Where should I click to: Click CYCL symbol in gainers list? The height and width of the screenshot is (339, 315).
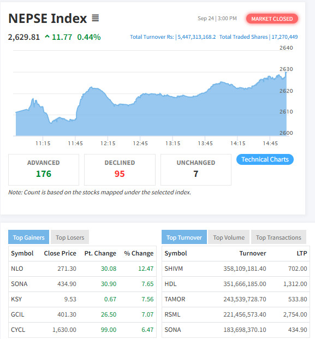(x=18, y=330)
